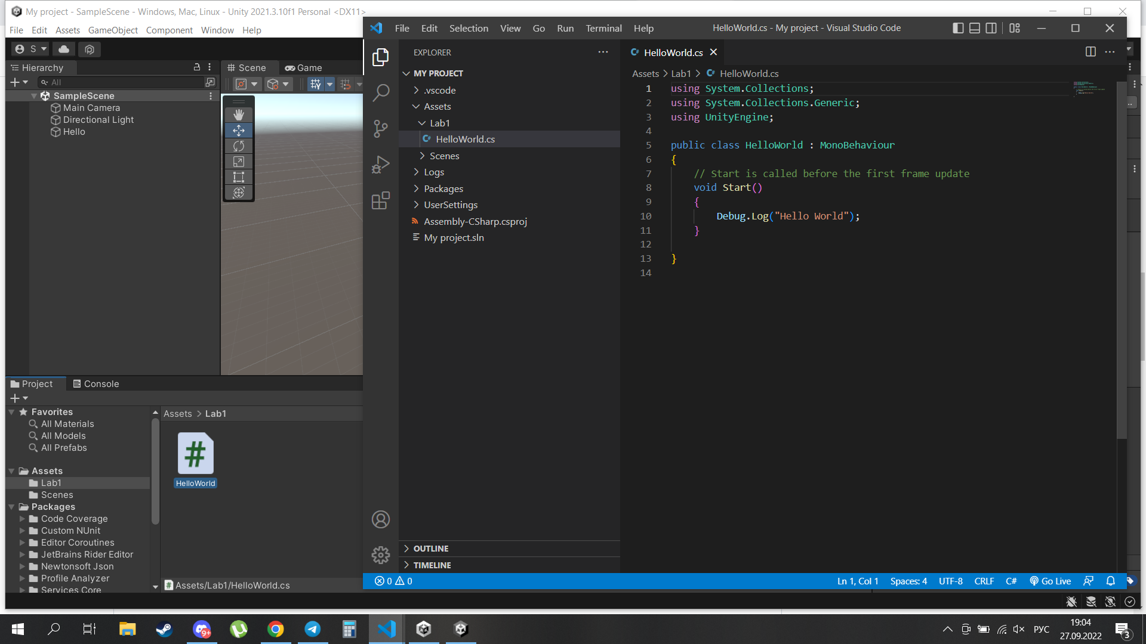Expand the Scenes folder in Explorer
This screenshot has width=1146, height=644.
coord(422,156)
